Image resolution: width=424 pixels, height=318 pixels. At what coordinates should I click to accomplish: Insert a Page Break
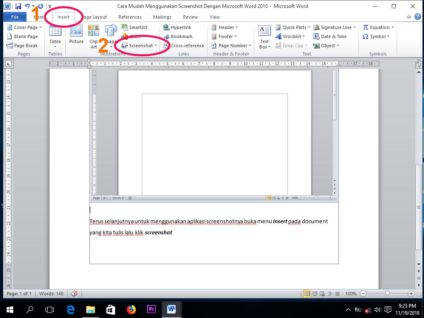[22, 46]
